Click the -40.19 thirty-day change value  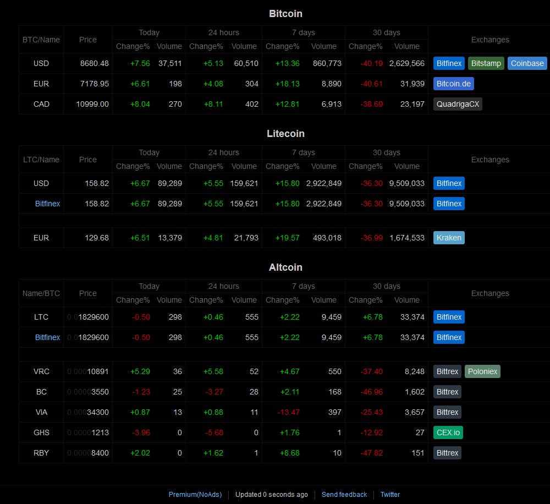(371, 63)
